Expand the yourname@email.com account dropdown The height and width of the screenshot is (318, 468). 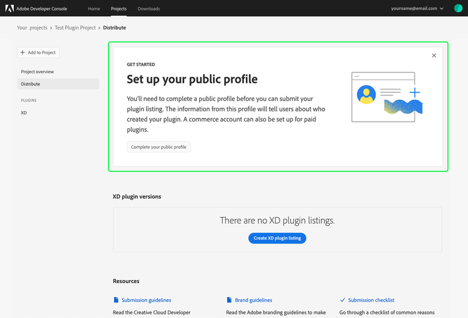417,8
